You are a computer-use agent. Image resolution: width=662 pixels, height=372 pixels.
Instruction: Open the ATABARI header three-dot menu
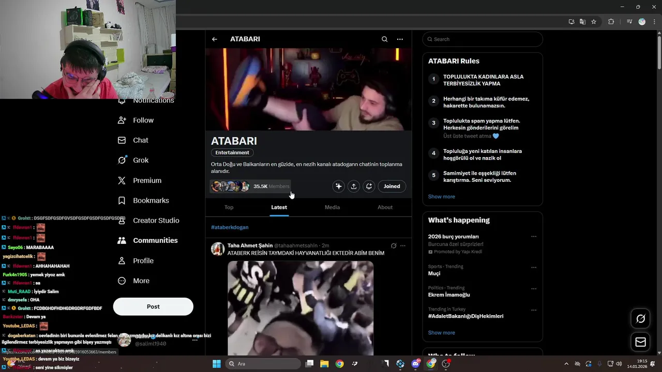[x=400, y=39]
